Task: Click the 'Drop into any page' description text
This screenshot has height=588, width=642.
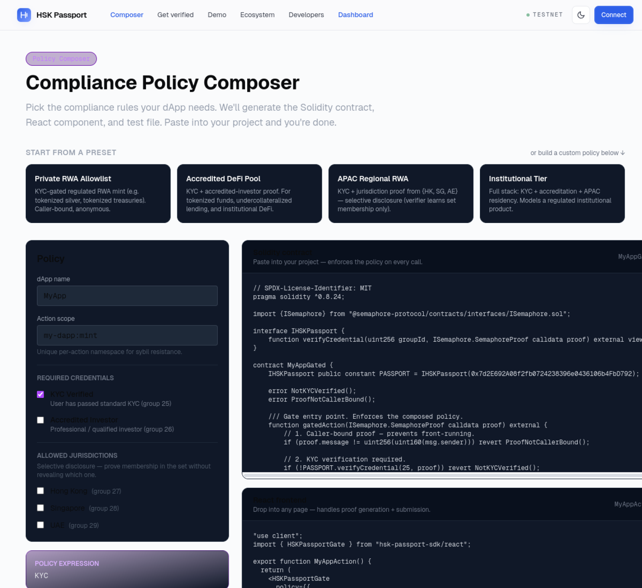Action: (341, 509)
